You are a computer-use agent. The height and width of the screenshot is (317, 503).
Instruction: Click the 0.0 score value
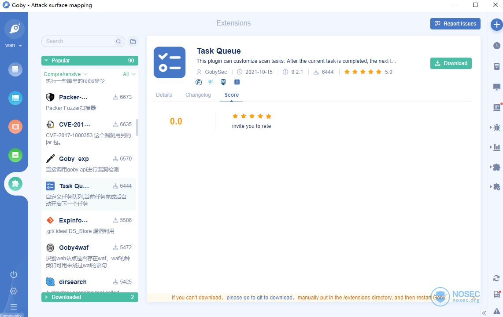click(x=176, y=121)
